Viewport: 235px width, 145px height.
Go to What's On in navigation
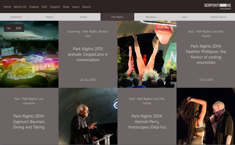coord(20,7)
